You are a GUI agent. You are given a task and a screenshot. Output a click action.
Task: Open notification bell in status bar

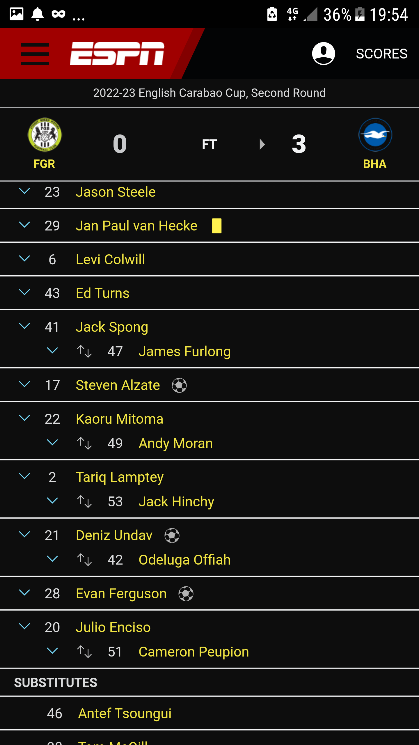tap(38, 14)
